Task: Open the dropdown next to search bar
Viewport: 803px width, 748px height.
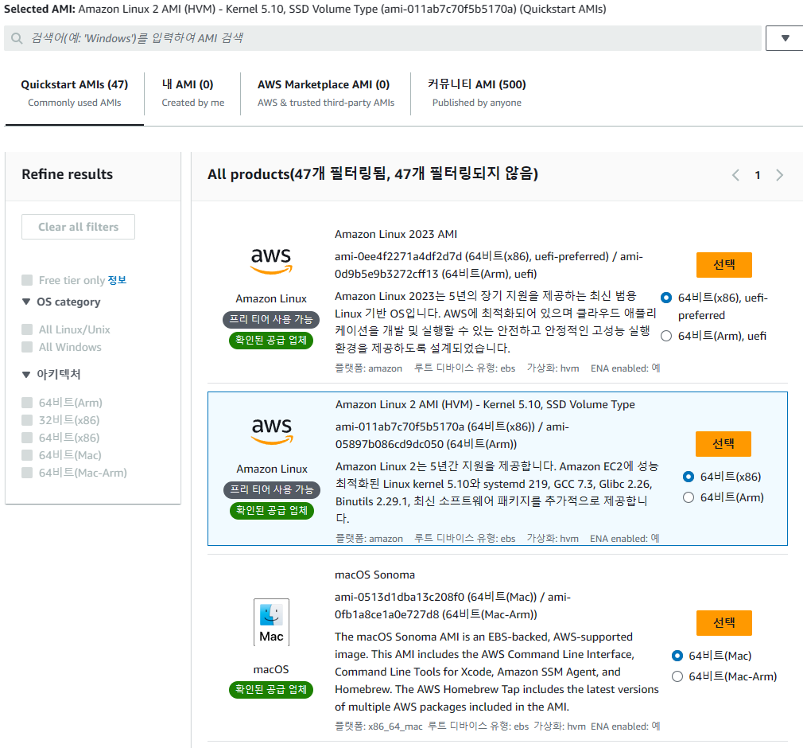Action: [785, 38]
